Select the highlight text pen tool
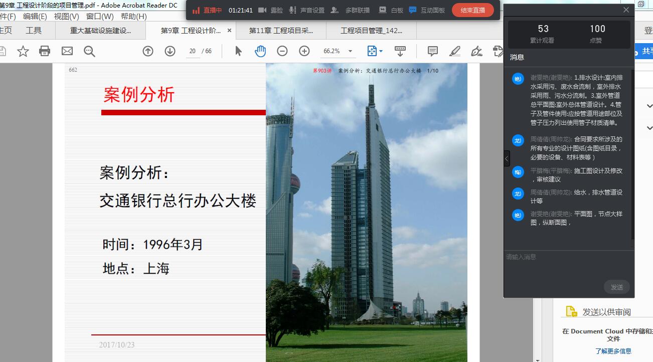The width and height of the screenshot is (653, 362). tap(455, 51)
